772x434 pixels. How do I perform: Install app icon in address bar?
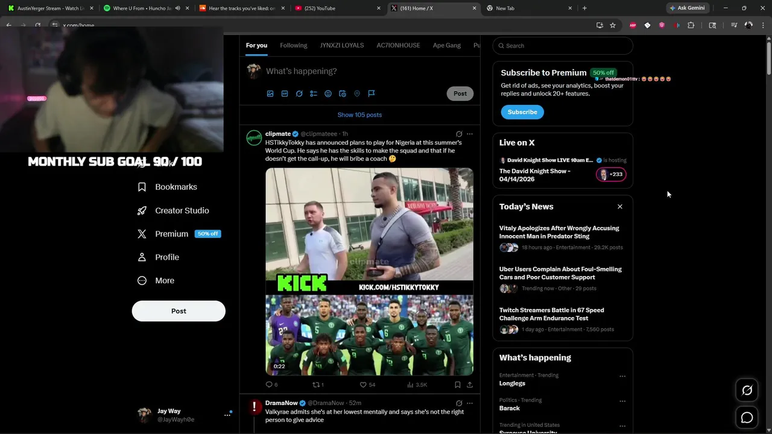(600, 25)
